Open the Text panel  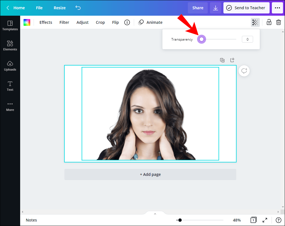tap(10, 86)
